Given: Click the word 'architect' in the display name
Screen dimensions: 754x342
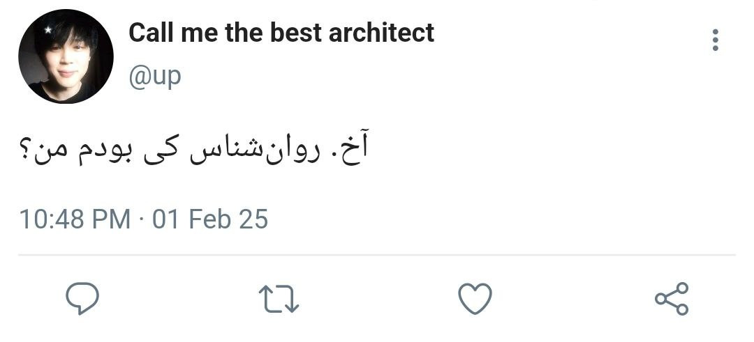Looking at the screenshot, I should click(x=381, y=33).
